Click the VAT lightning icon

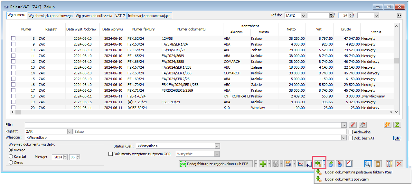(288, 164)
